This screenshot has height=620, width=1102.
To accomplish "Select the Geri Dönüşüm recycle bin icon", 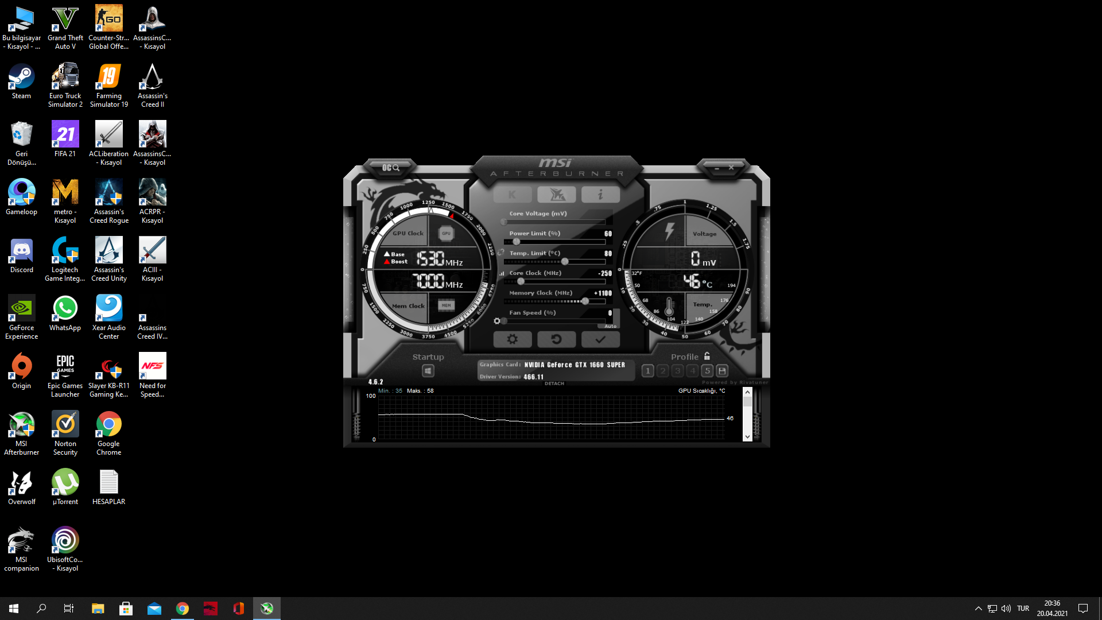I will coord(21,144).
